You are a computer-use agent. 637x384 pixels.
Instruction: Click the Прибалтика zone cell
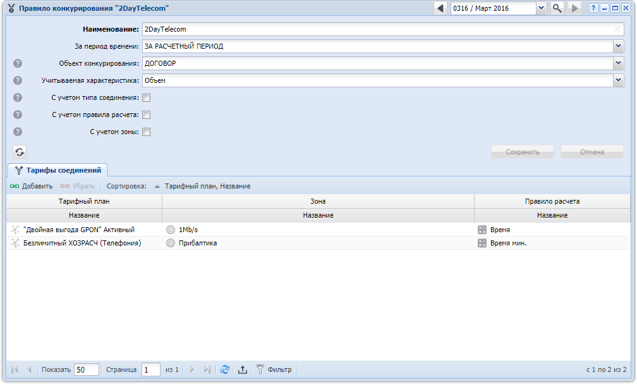pos(318,244)
